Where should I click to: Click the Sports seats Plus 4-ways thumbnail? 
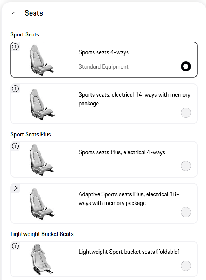click(x=41, y=160)
